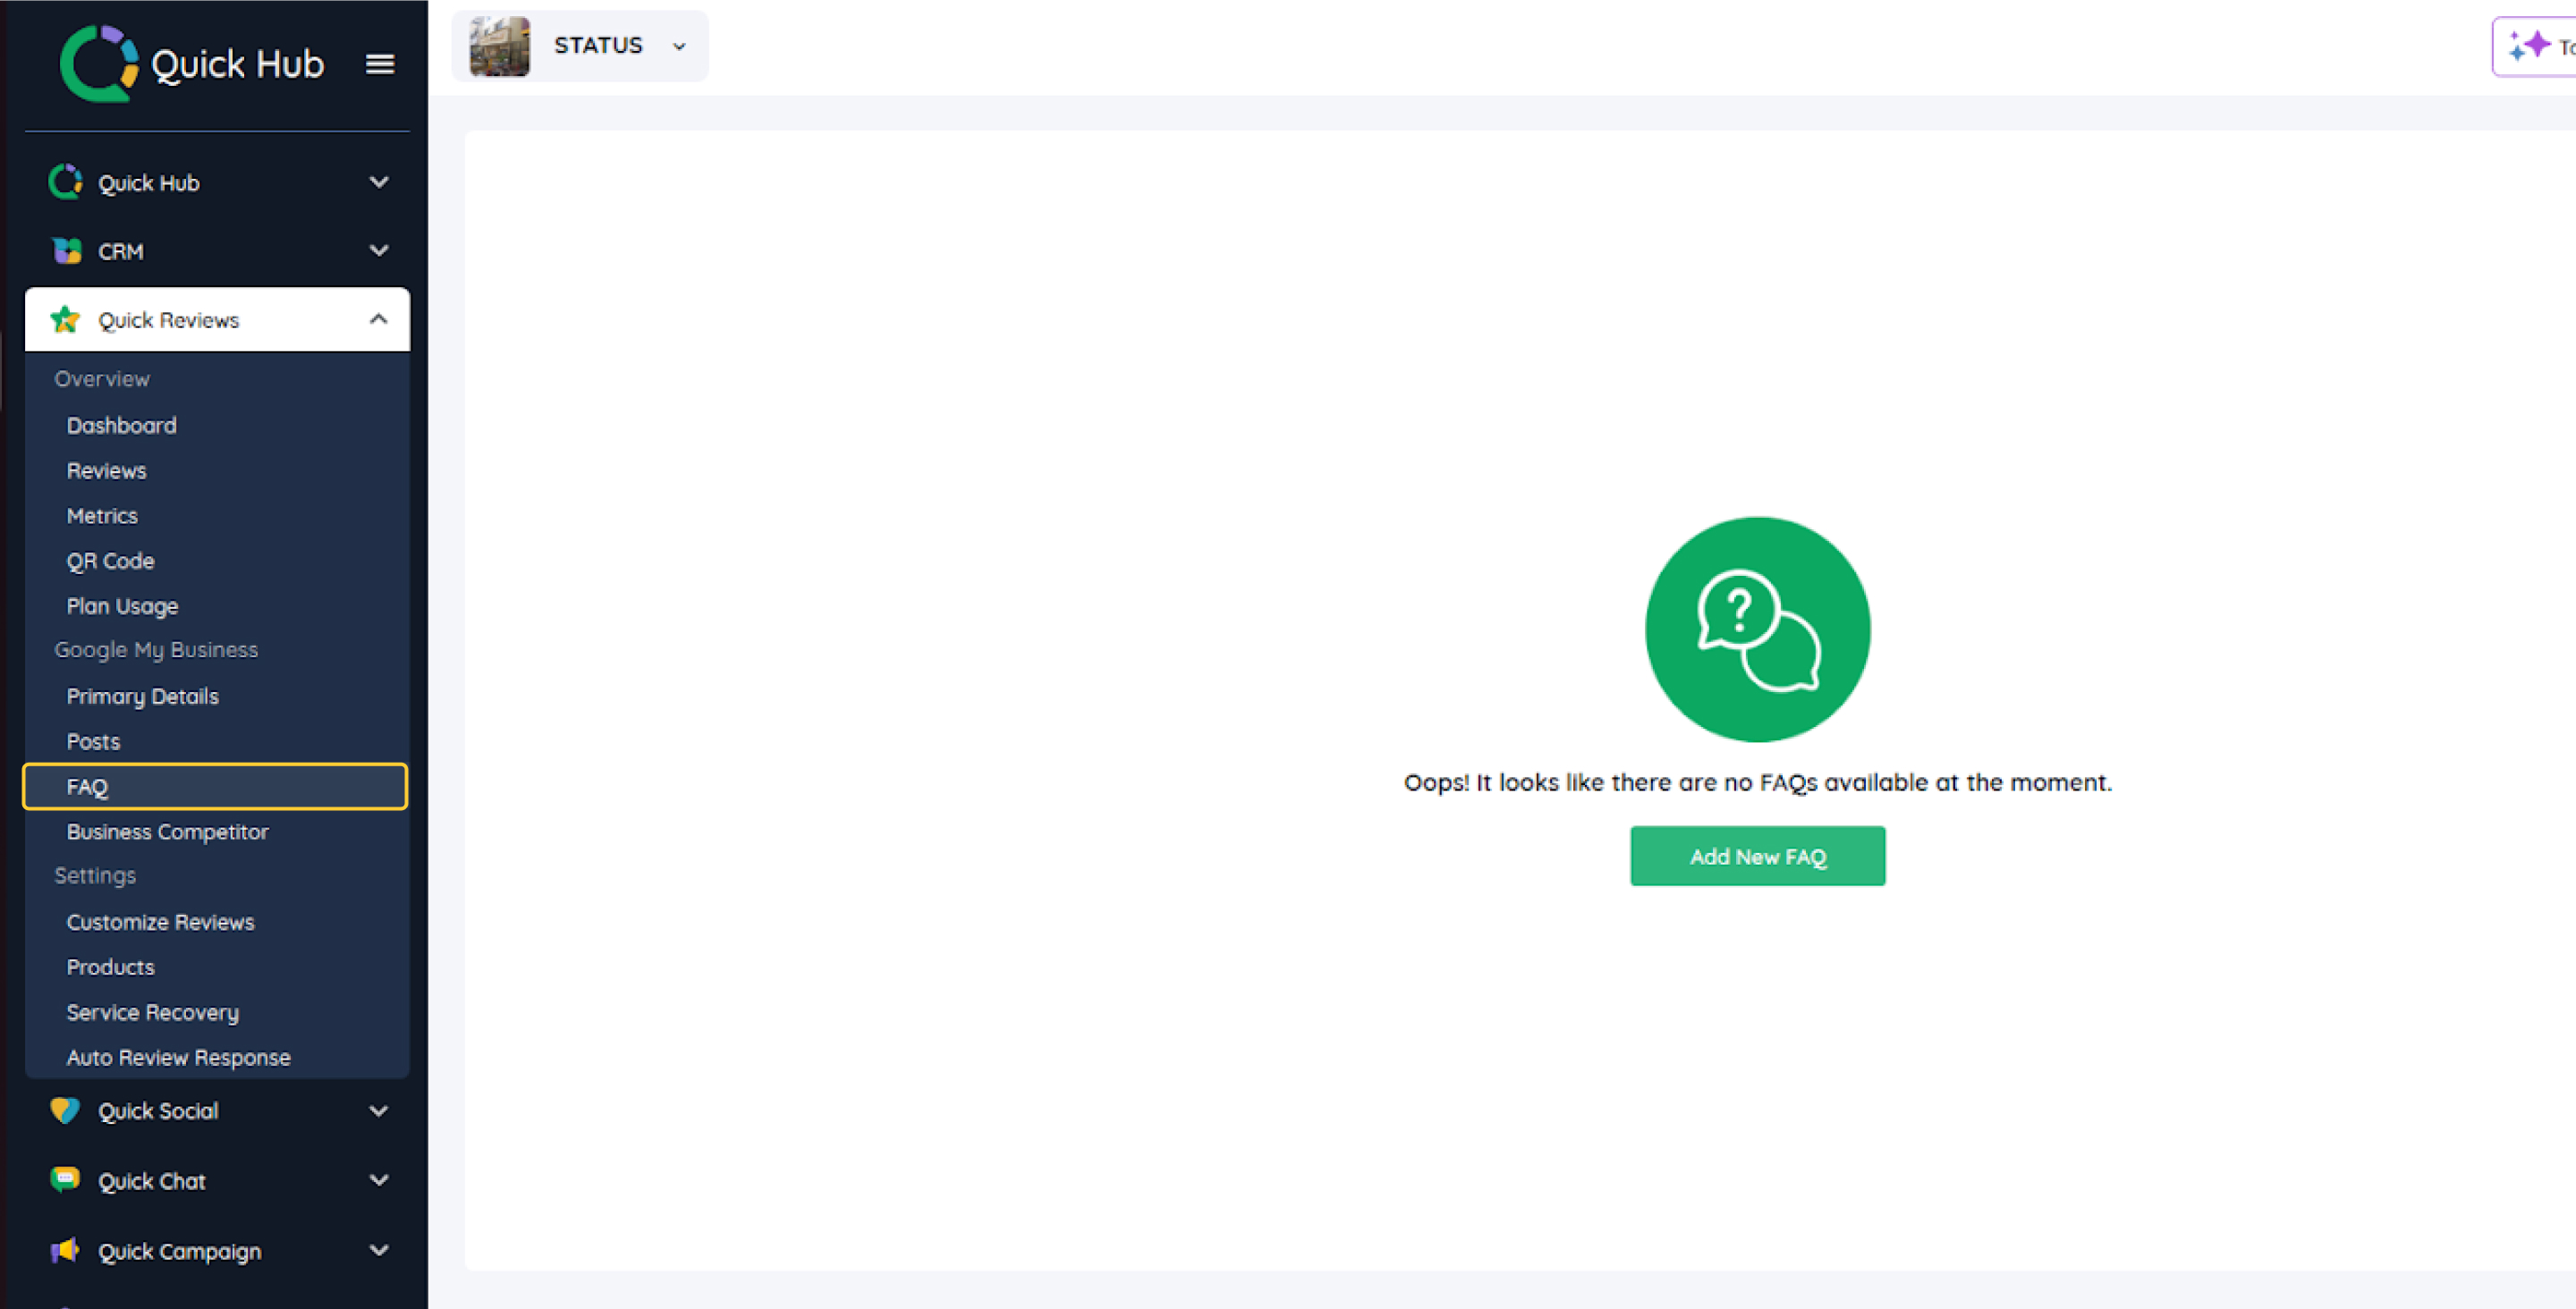Click the Quick Chat bubble icon
This screenshot has height=1309, width=2576.
coord(65,1180)
